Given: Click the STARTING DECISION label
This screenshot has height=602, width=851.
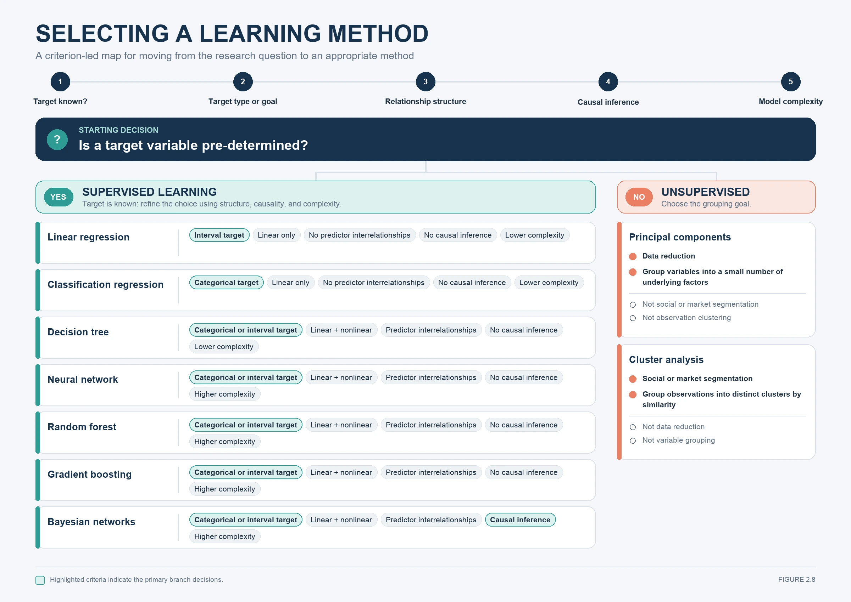Looking at the screenshot, I should click(118, 130).
